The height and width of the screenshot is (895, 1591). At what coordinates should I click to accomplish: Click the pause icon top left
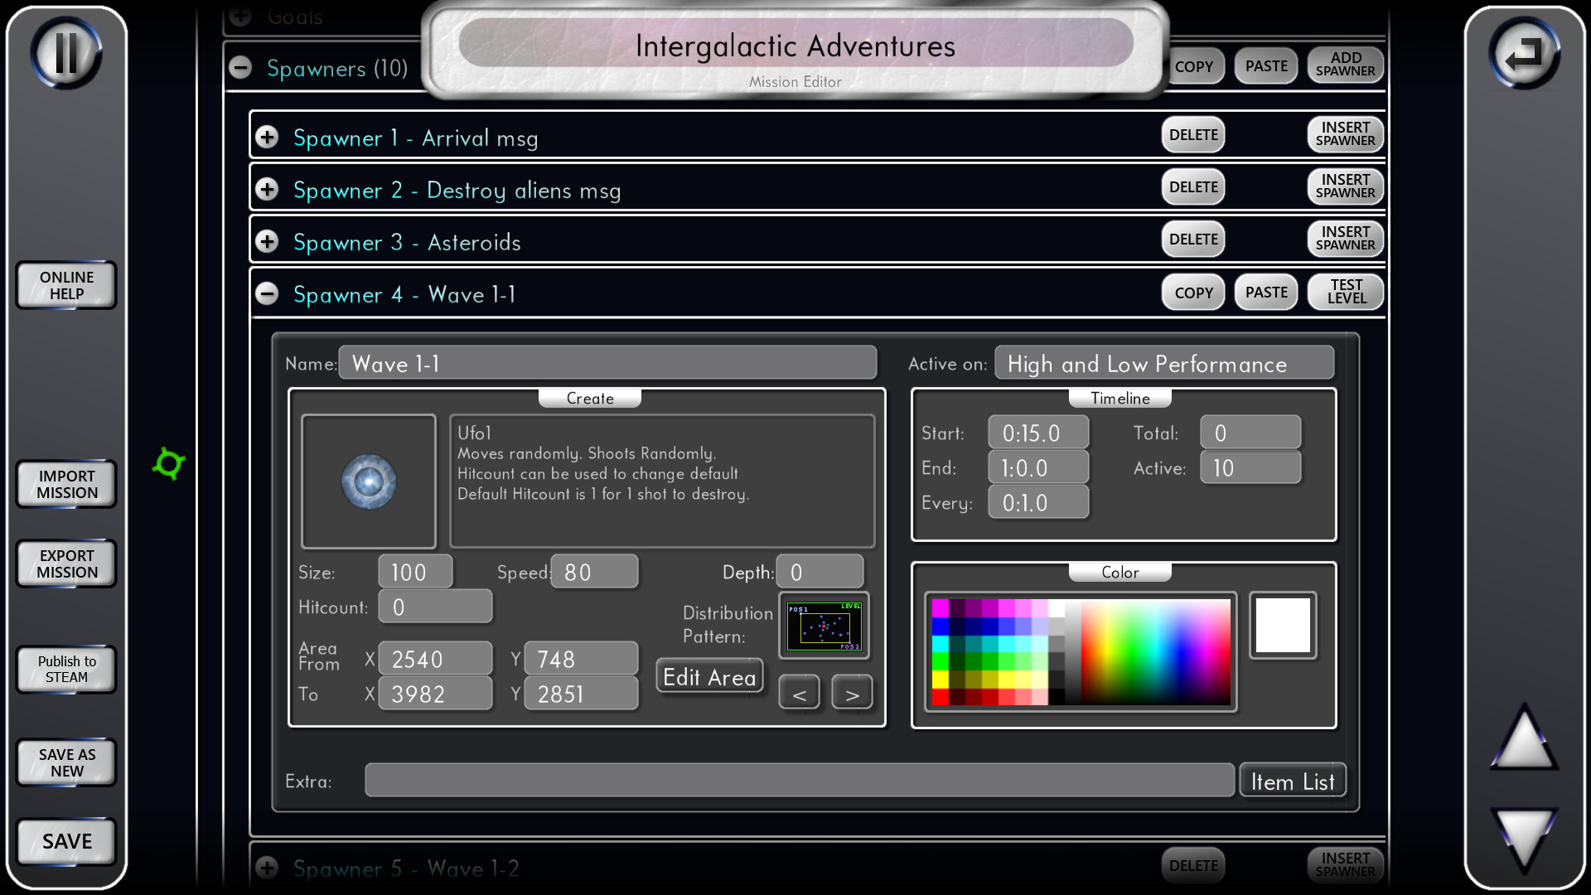click(x=66, y=51)
